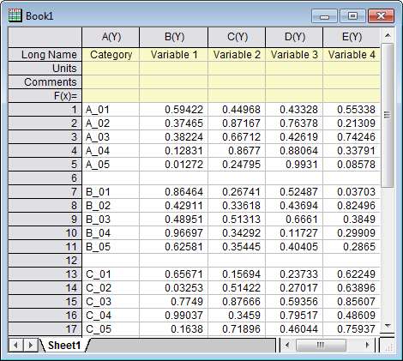Select the empty F(x)= cell under Variable 1
This screenshot has height=361, width=403.
coord(174,96)
